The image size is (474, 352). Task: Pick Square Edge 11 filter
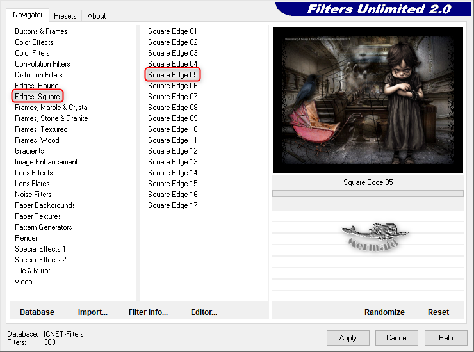pyautogui.click(x=172, y=140)
